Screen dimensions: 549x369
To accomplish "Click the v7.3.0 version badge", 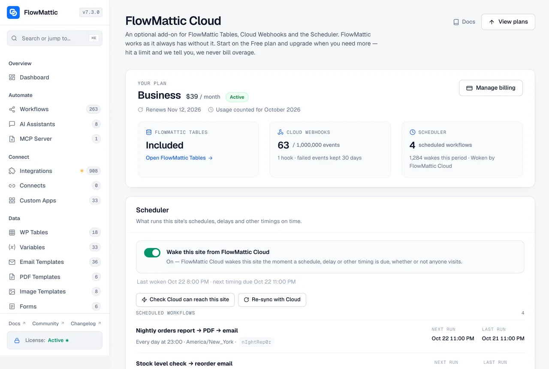I will tap(91, 12).
